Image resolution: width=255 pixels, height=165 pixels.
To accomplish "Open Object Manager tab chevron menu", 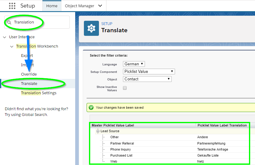I will pos(100,6).
